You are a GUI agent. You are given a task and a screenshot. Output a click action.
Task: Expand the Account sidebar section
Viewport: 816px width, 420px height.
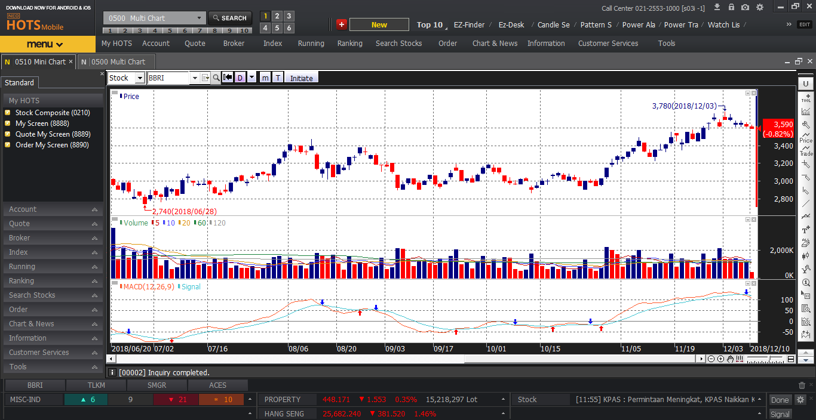(x=53, y=209)
